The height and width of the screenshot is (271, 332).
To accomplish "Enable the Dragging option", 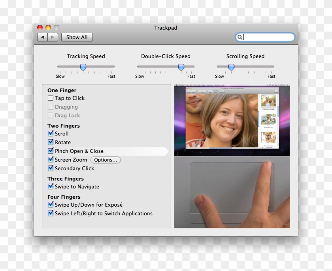I will (50, 107).
